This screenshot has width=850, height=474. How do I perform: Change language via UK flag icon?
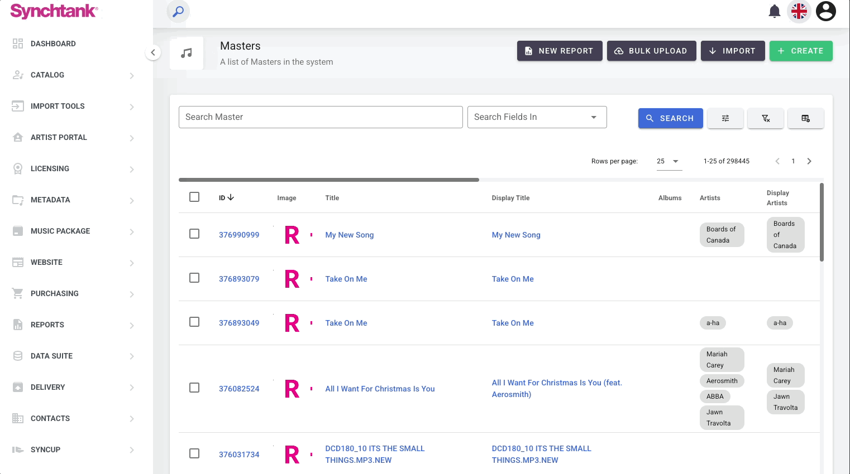coord(799,11)
